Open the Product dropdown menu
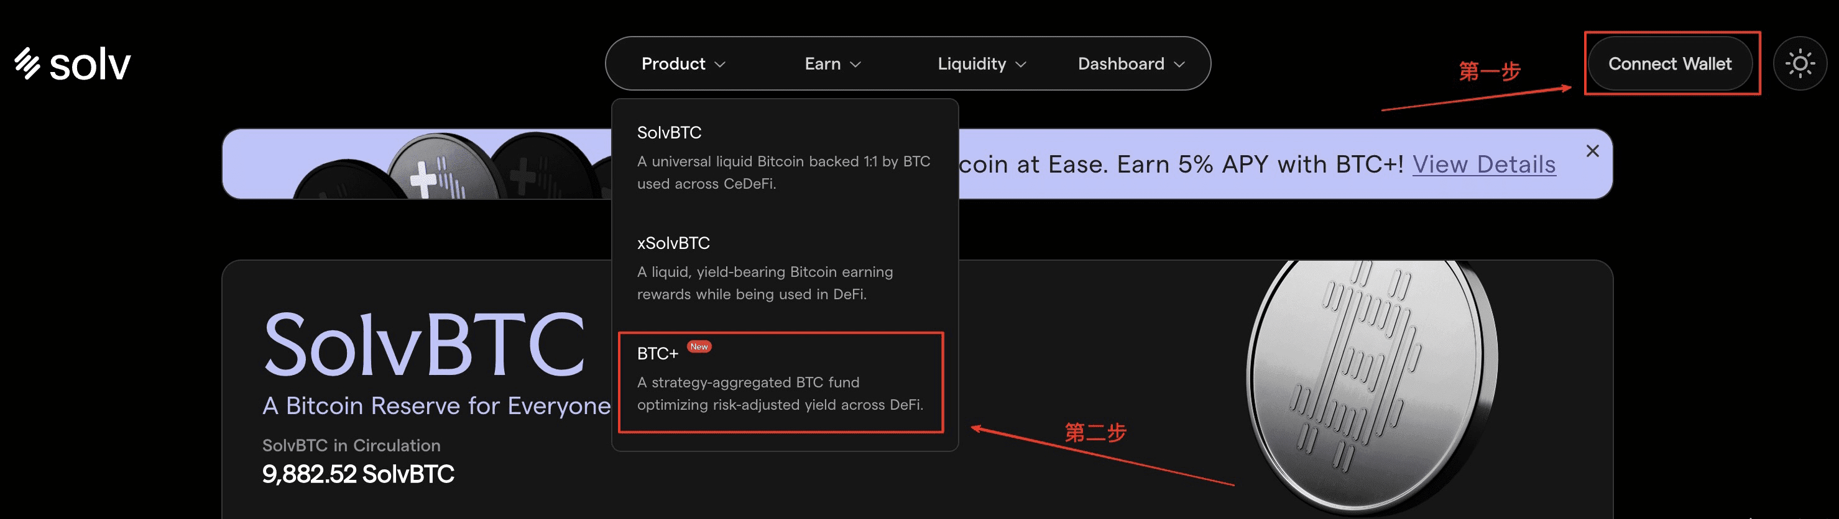 tap(683, 63)
